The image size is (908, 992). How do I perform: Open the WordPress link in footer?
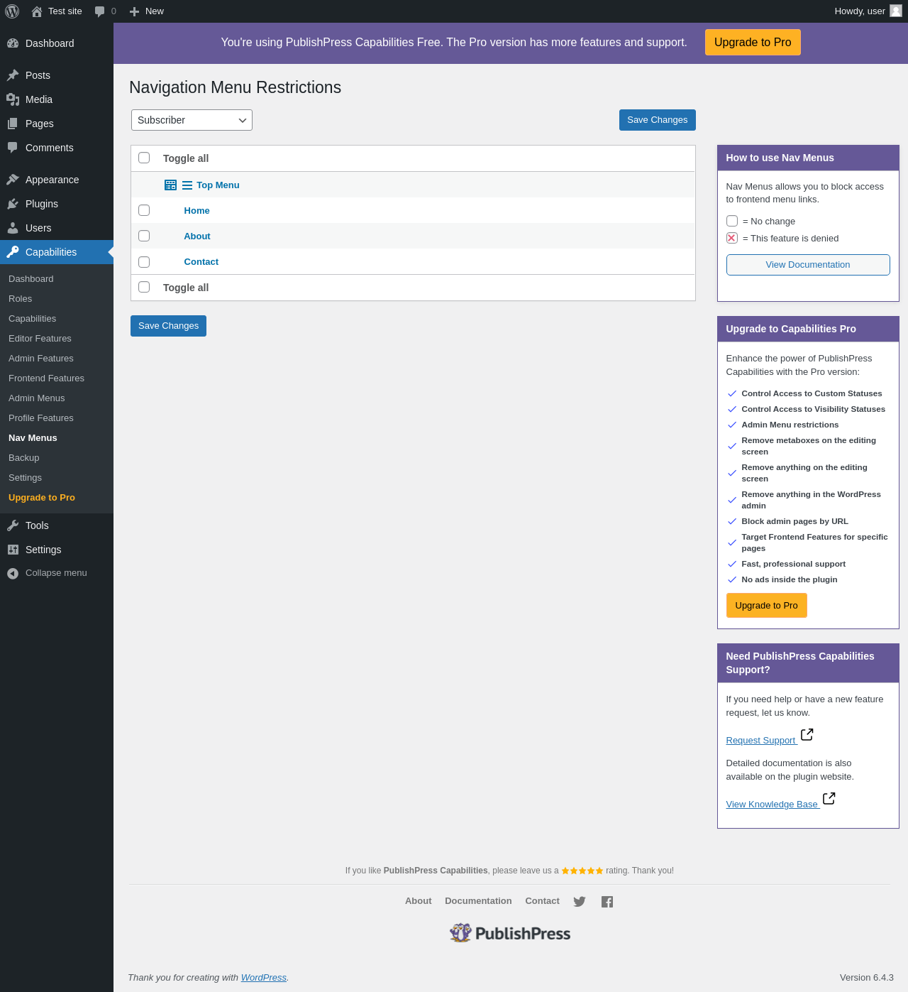263,978
